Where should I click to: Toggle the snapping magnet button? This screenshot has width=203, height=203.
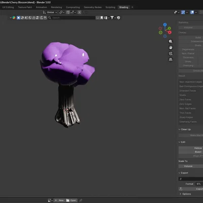tap(68, 12)
